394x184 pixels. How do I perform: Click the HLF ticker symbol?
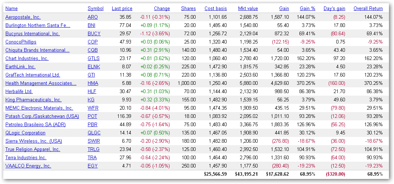(x=92, y=91)
